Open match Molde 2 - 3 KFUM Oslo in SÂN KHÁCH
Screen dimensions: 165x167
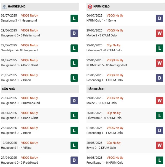coord(102,103)
